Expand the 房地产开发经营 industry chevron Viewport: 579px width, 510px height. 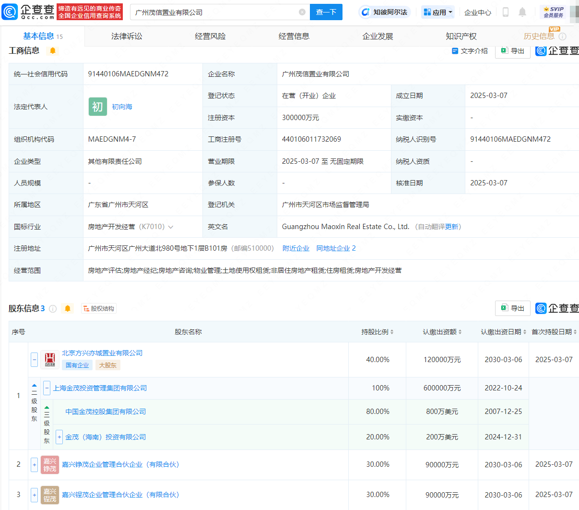171,227
